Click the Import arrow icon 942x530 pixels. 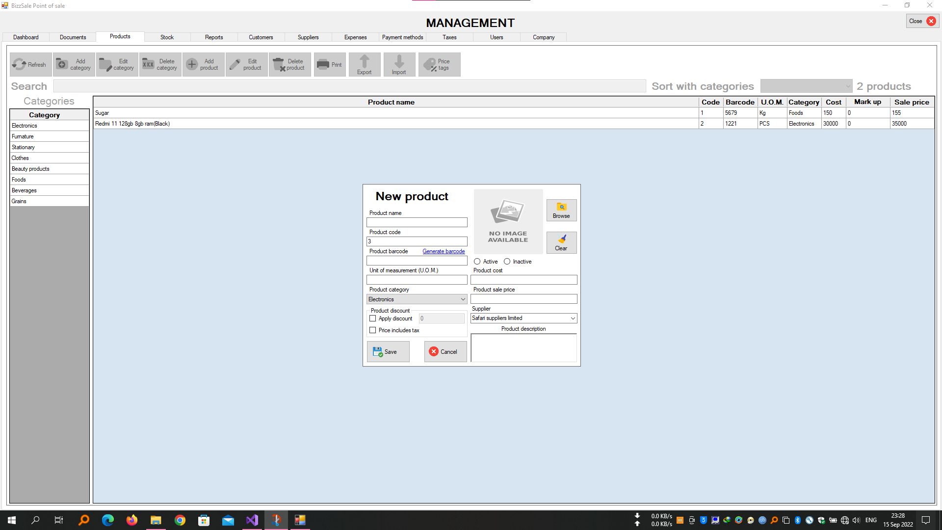click(x=399, y=61)
